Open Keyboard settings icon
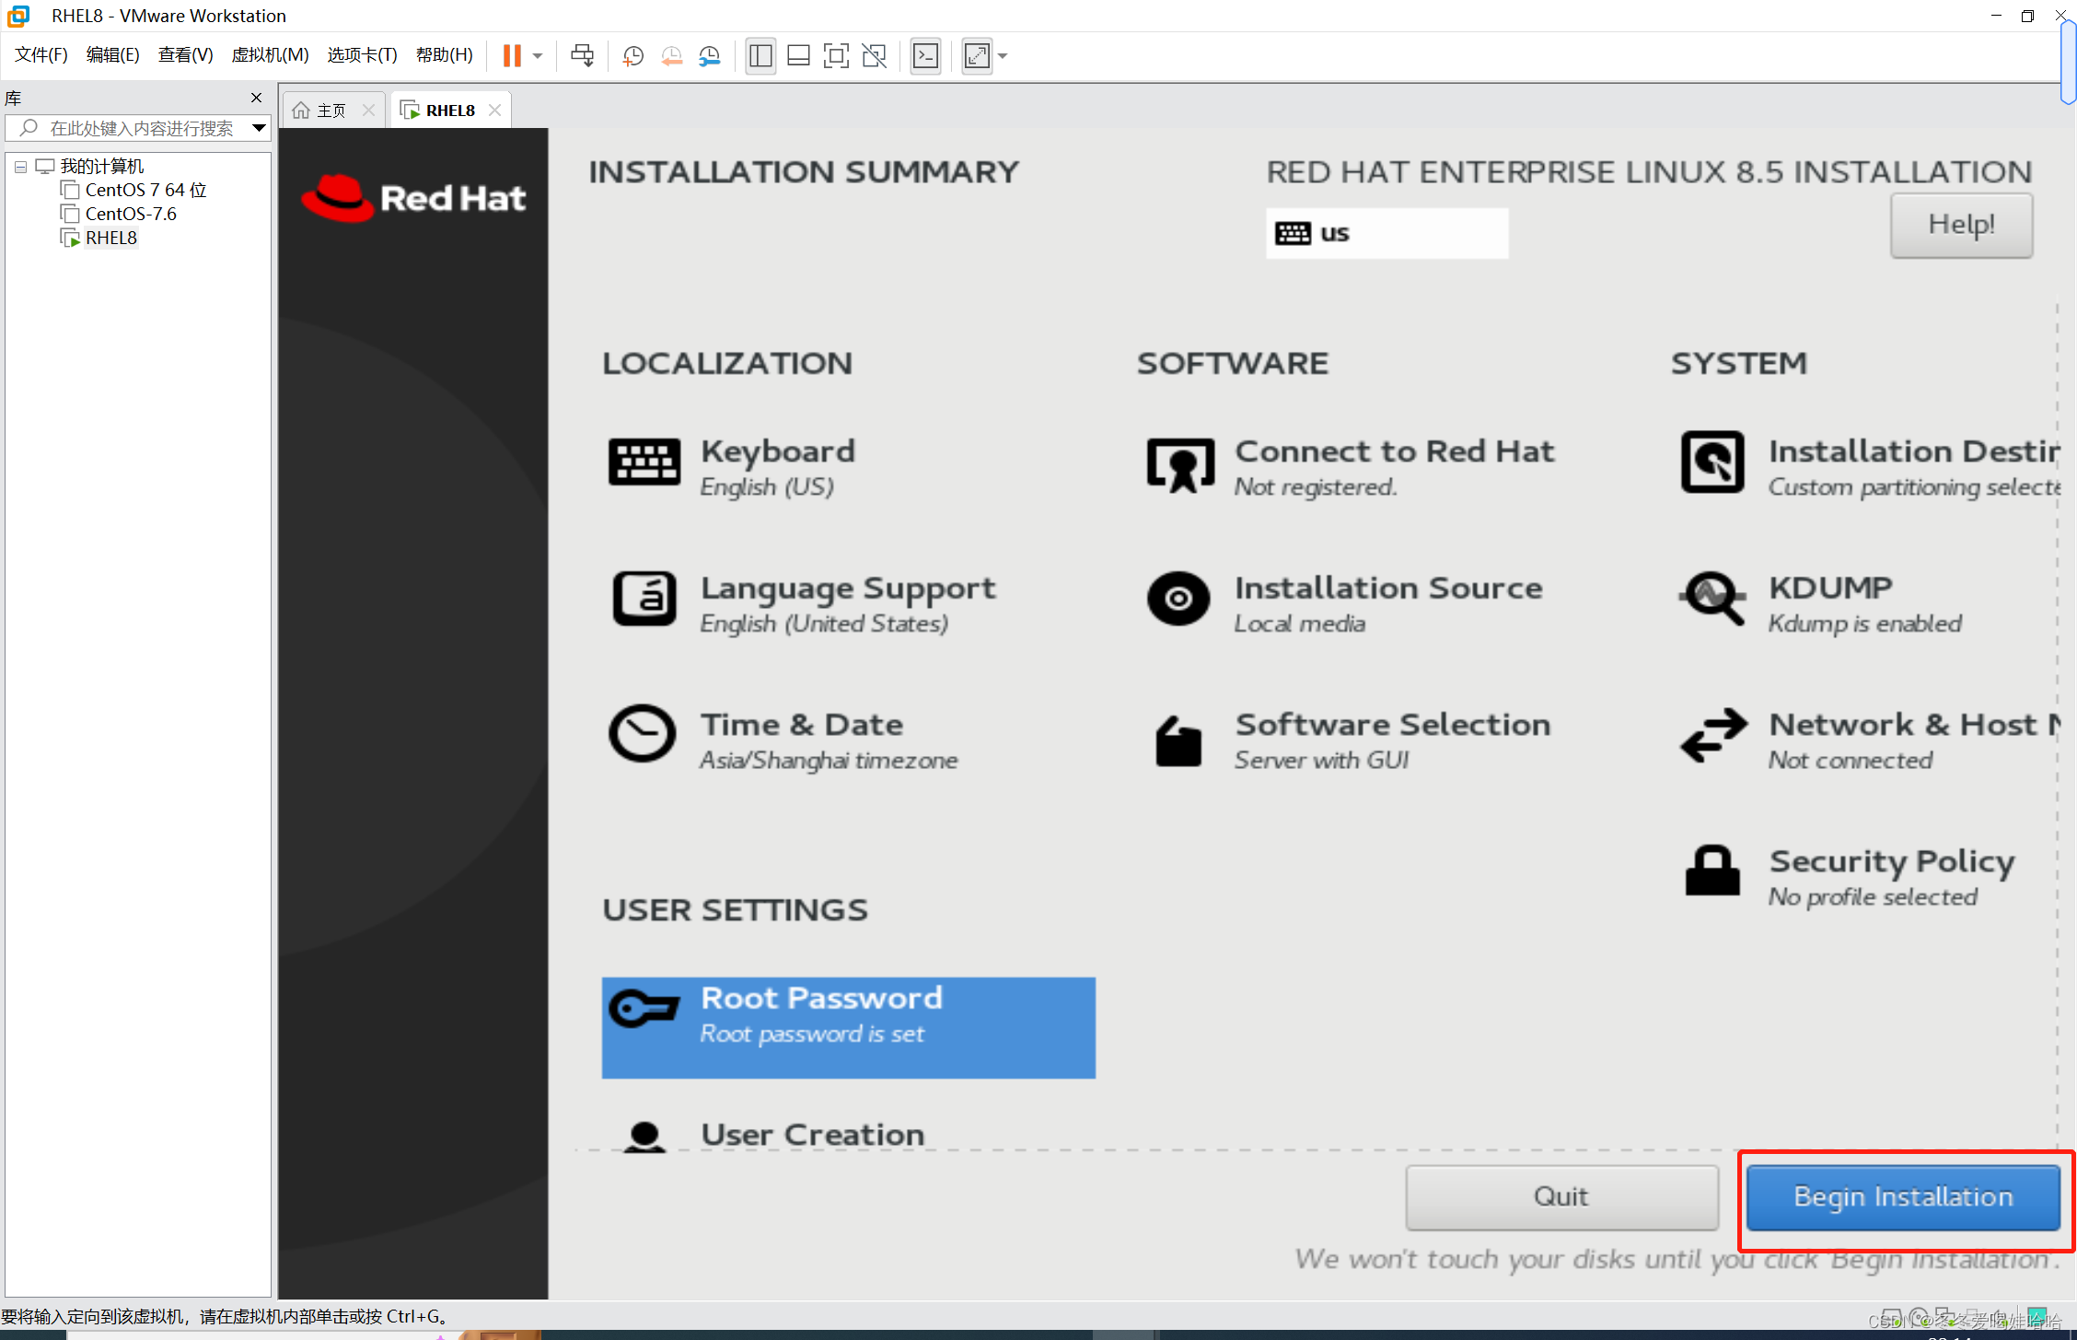The width and height of the screenshot is (2077, 1340). coord(644,461)
